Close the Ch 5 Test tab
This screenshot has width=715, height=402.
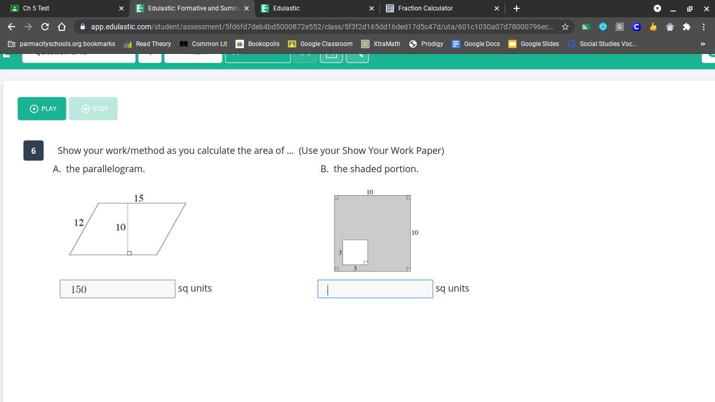[x=121, y=8]
